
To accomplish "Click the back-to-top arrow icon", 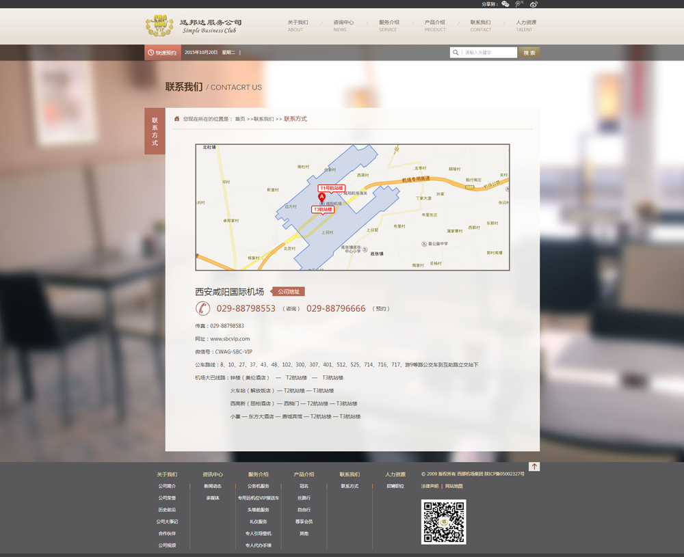I will click(534, 467).
